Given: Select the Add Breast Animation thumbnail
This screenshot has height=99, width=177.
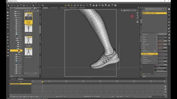Looking at the screenshot, I should [x=28, y=18].
